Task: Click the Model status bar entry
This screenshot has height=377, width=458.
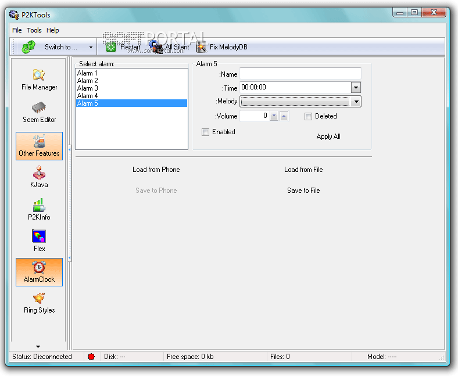Action: [x=382, y=357]
